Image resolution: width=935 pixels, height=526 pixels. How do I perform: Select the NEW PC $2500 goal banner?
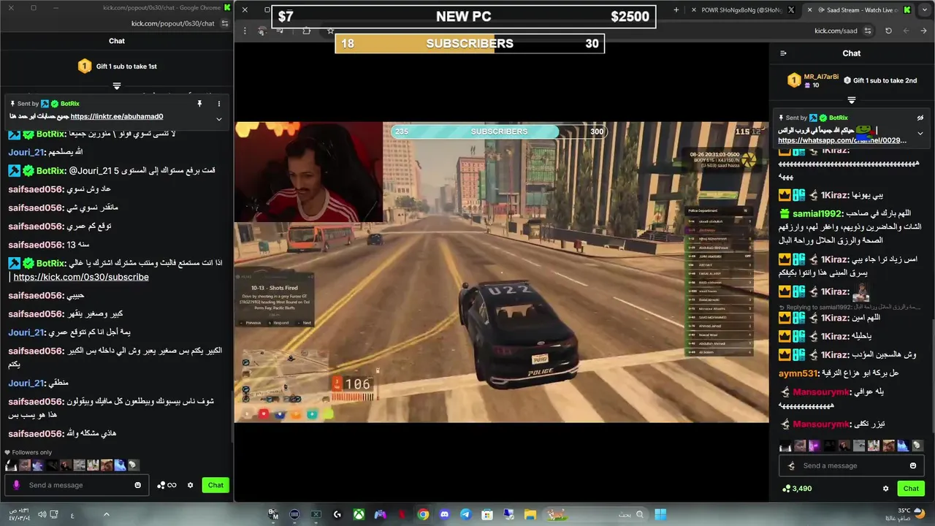click(x=463, y=16)
